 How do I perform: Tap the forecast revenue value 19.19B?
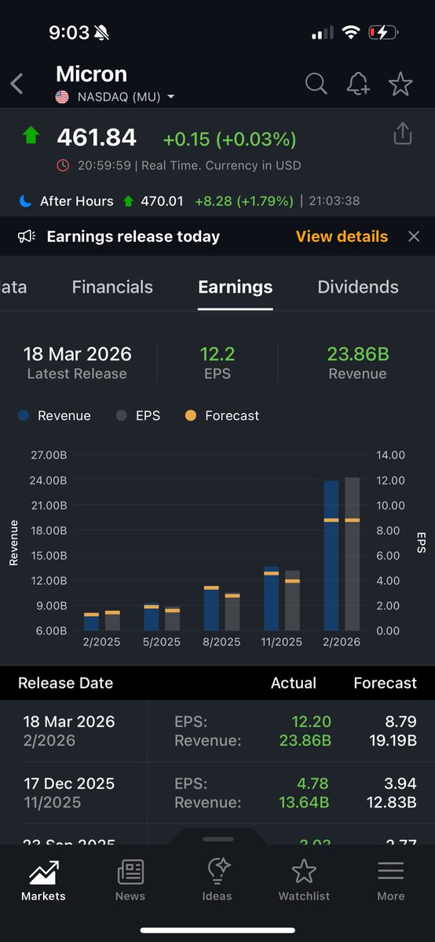[x=392, y=740]
